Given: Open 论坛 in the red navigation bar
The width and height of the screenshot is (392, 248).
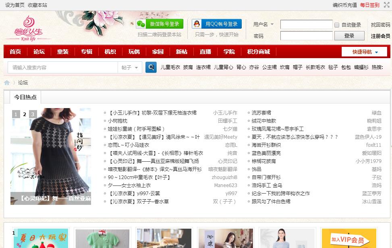Looking at the screenshot, I should pos(39,52).
